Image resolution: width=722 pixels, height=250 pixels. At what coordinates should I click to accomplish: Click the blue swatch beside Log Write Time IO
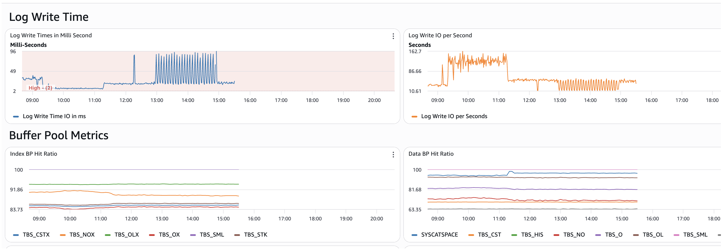pyautogui.click(x=16, y=117)
